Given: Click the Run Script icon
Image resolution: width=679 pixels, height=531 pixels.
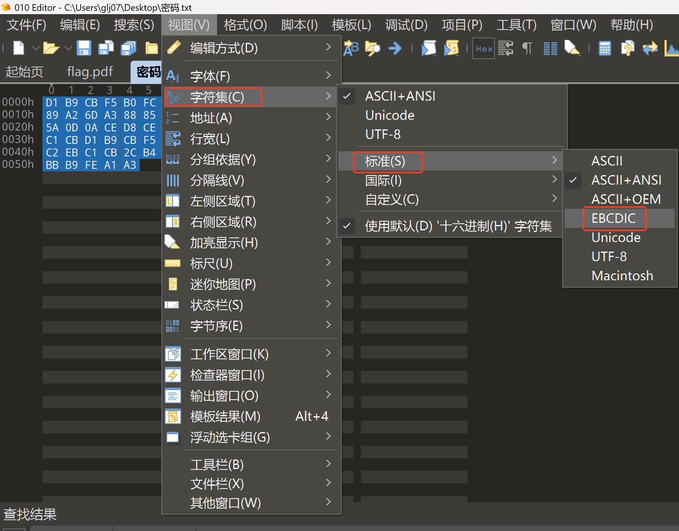Looking at the screenshot, I should pos(429,49).
